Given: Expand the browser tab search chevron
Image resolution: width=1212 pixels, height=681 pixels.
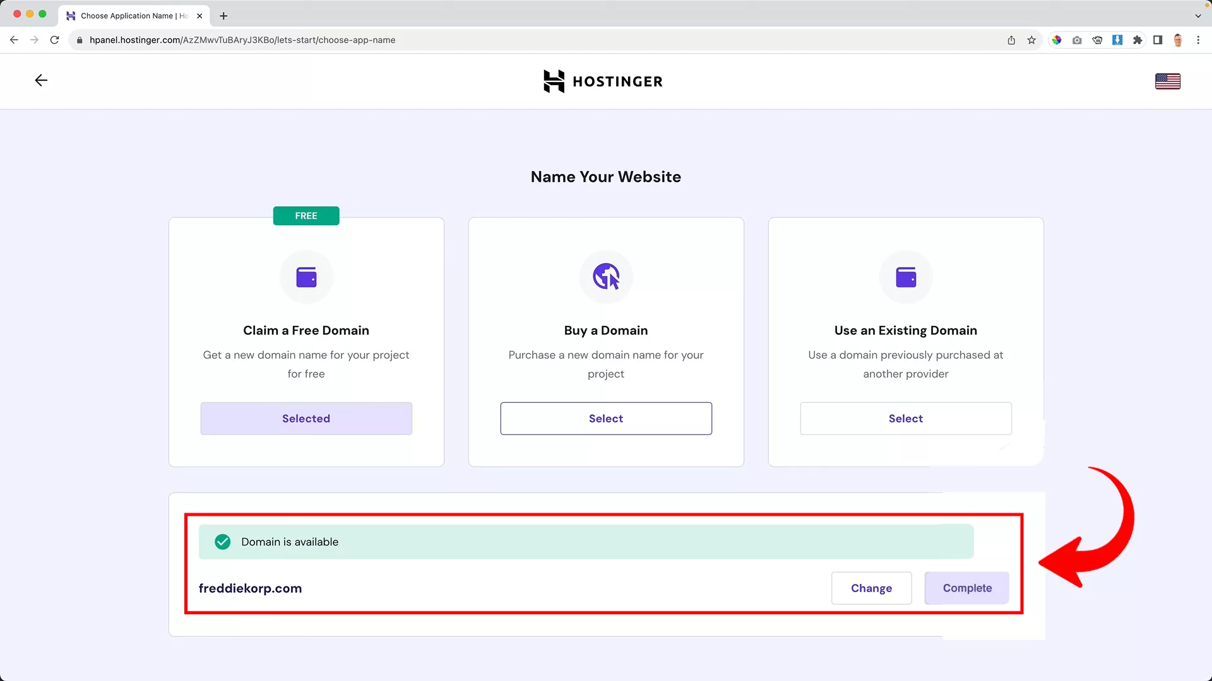Looking at the screenshot, I should 1199,16.
